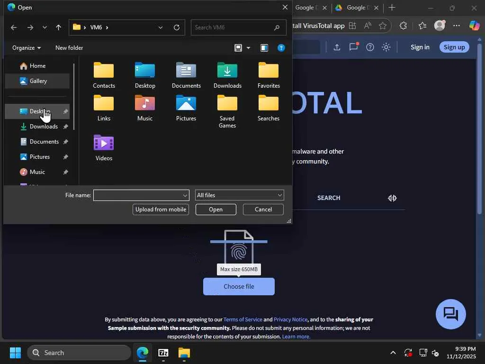Expand recent locations dropdown arrow
This screenshot has width=485, height=364.
pyautogui.click(x=45, y=27)
